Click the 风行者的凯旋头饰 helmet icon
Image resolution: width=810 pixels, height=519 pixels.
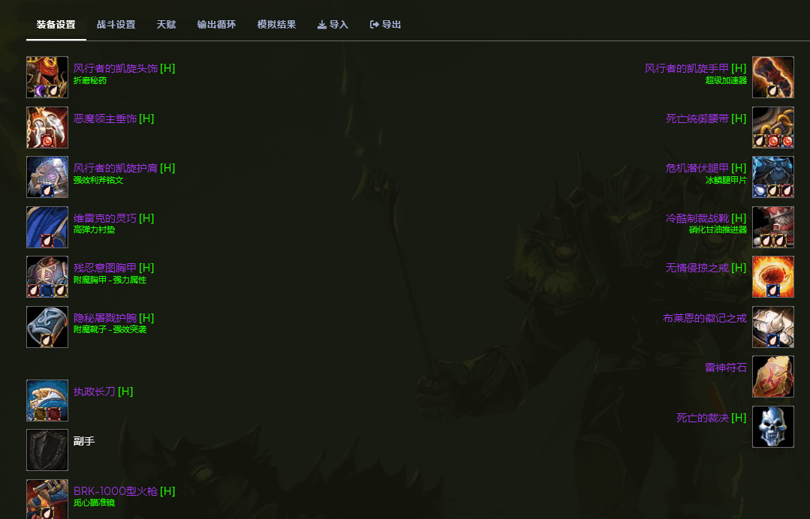pyautogui.click(x=47, y=76)
